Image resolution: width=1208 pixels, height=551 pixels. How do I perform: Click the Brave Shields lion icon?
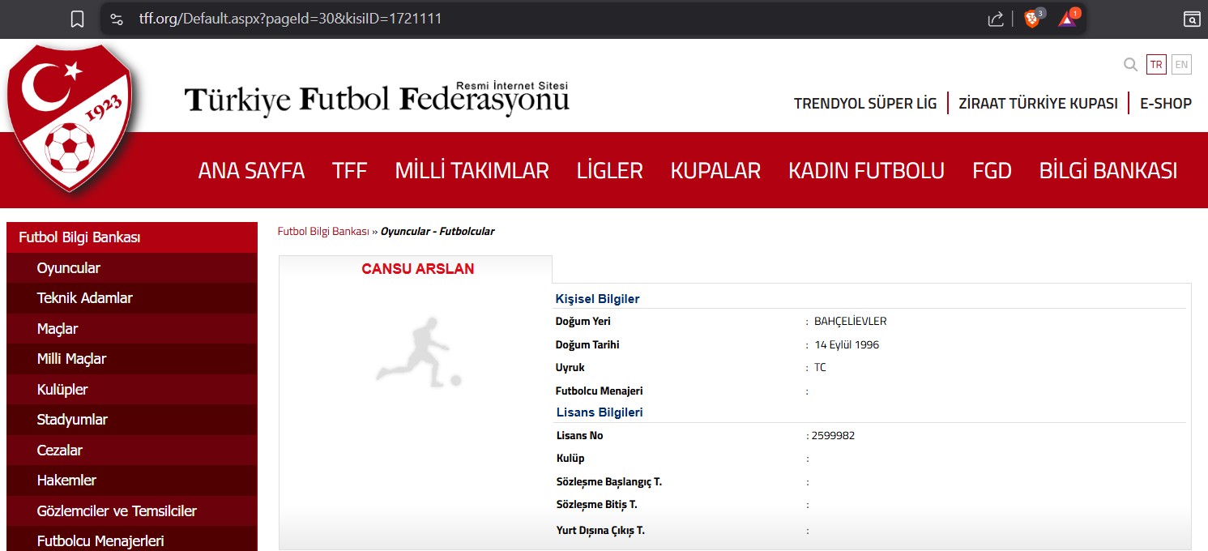pyautogui.click(x=1031, y=18)
